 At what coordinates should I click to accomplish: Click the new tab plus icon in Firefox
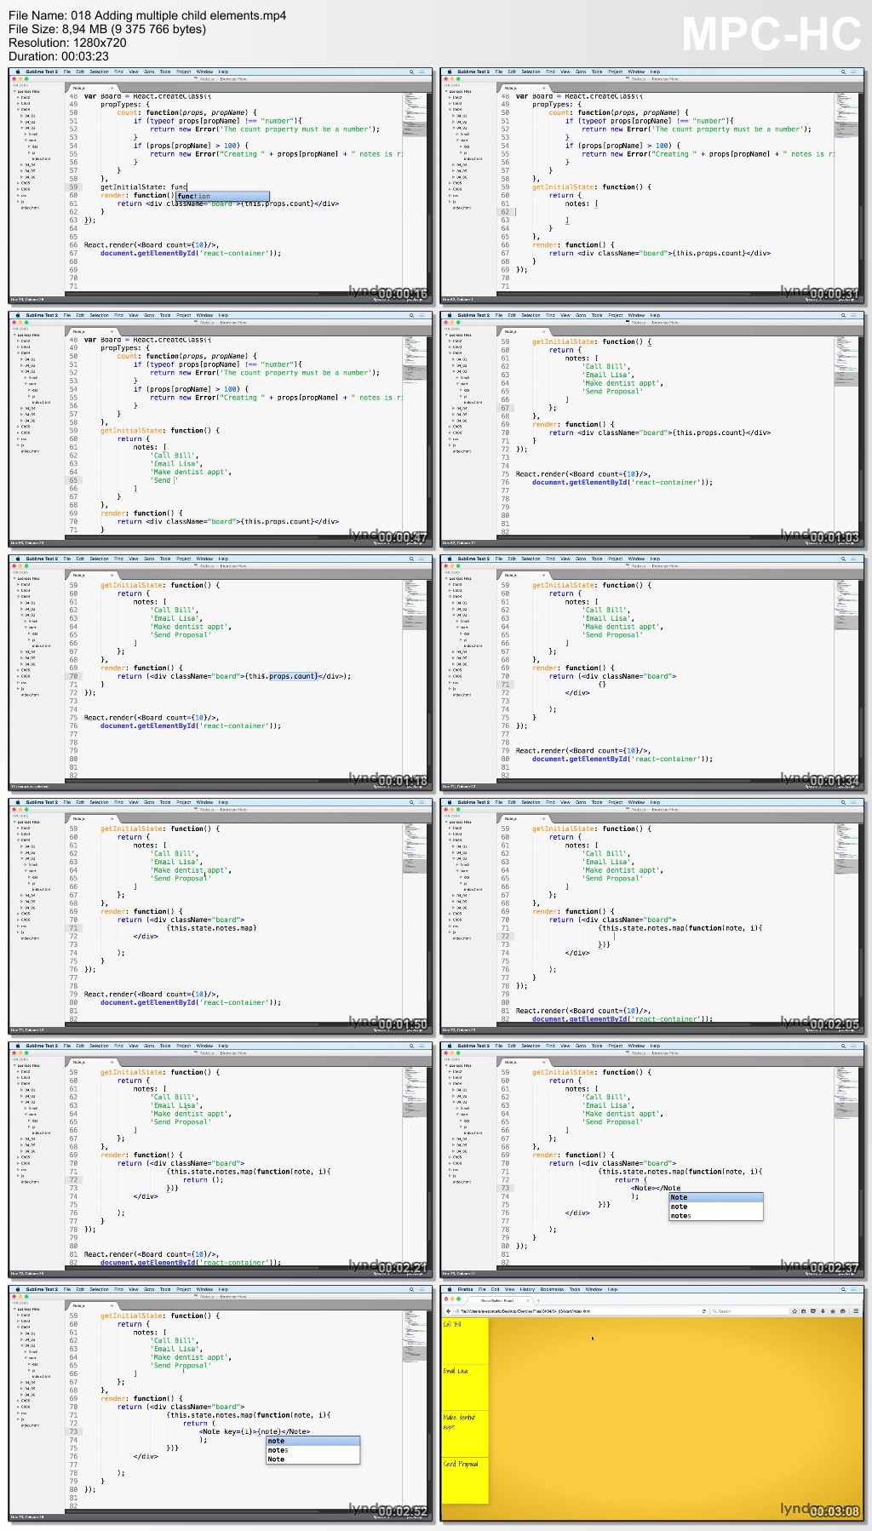pos(538,1300)
